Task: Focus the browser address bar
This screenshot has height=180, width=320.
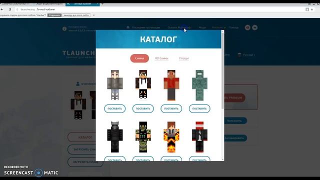Action: click(159, 9)
